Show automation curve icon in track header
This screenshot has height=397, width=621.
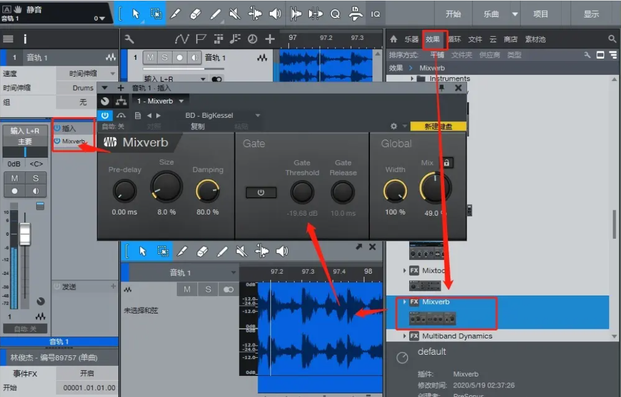coord(182,39)
